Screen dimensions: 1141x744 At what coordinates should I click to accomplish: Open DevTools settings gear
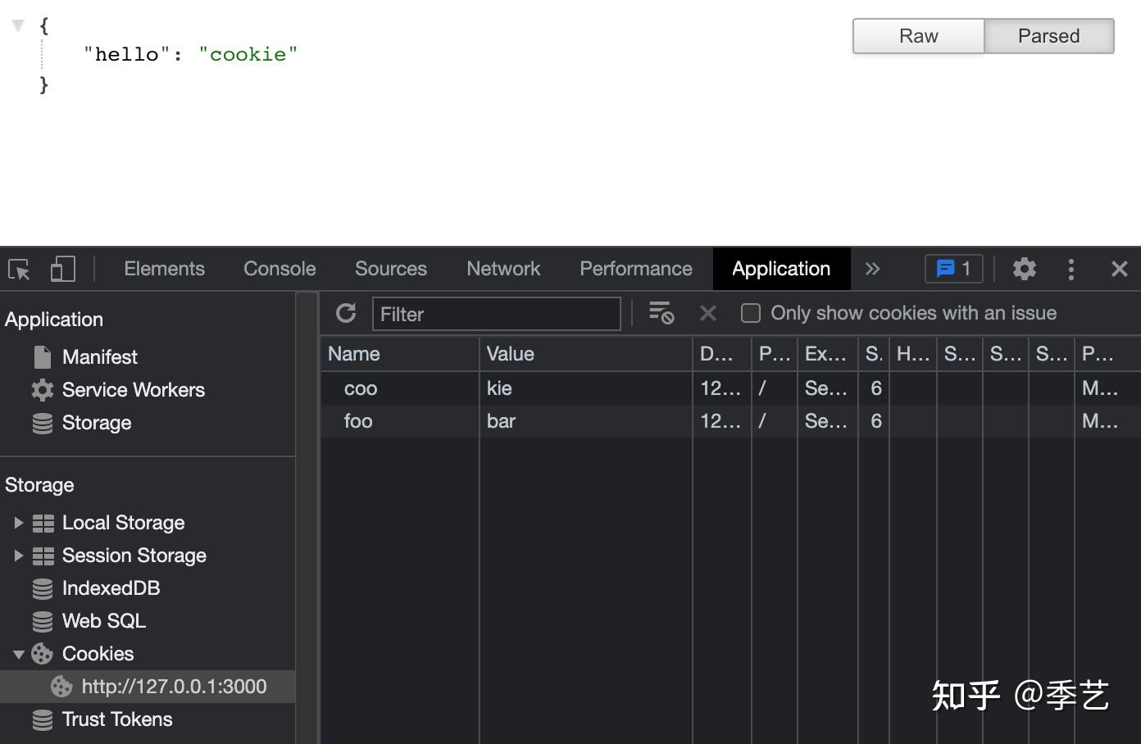point(1024,269)
